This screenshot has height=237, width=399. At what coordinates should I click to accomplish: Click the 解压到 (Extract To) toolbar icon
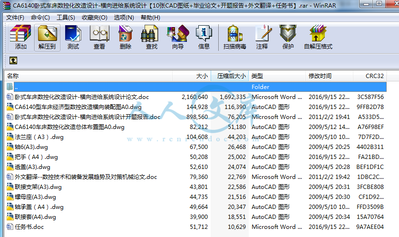(47, 33)
